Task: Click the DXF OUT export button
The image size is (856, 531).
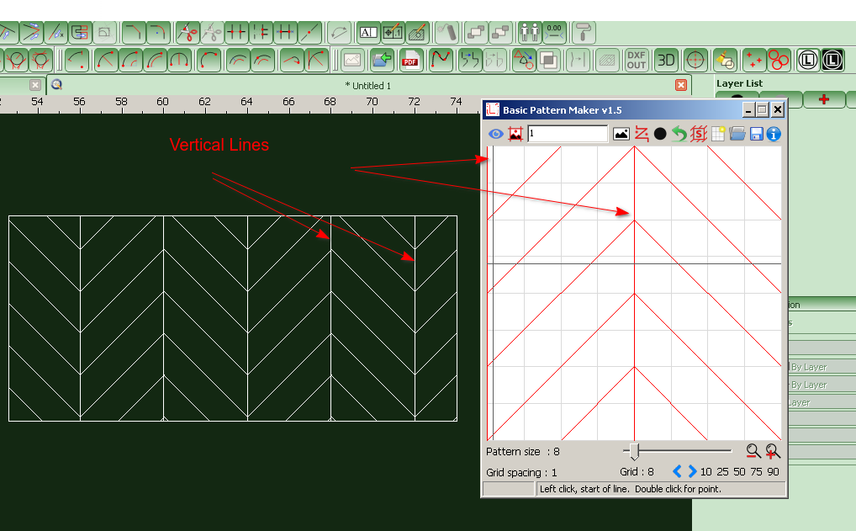Action: (637, 60)
